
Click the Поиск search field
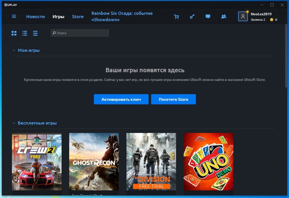coord(80,33)
